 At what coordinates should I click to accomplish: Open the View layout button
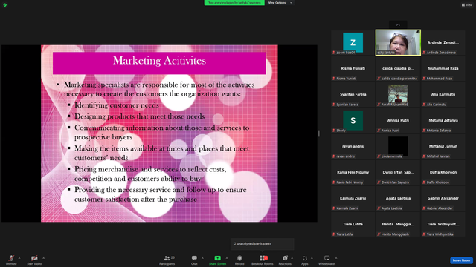(x=467, y=5)
